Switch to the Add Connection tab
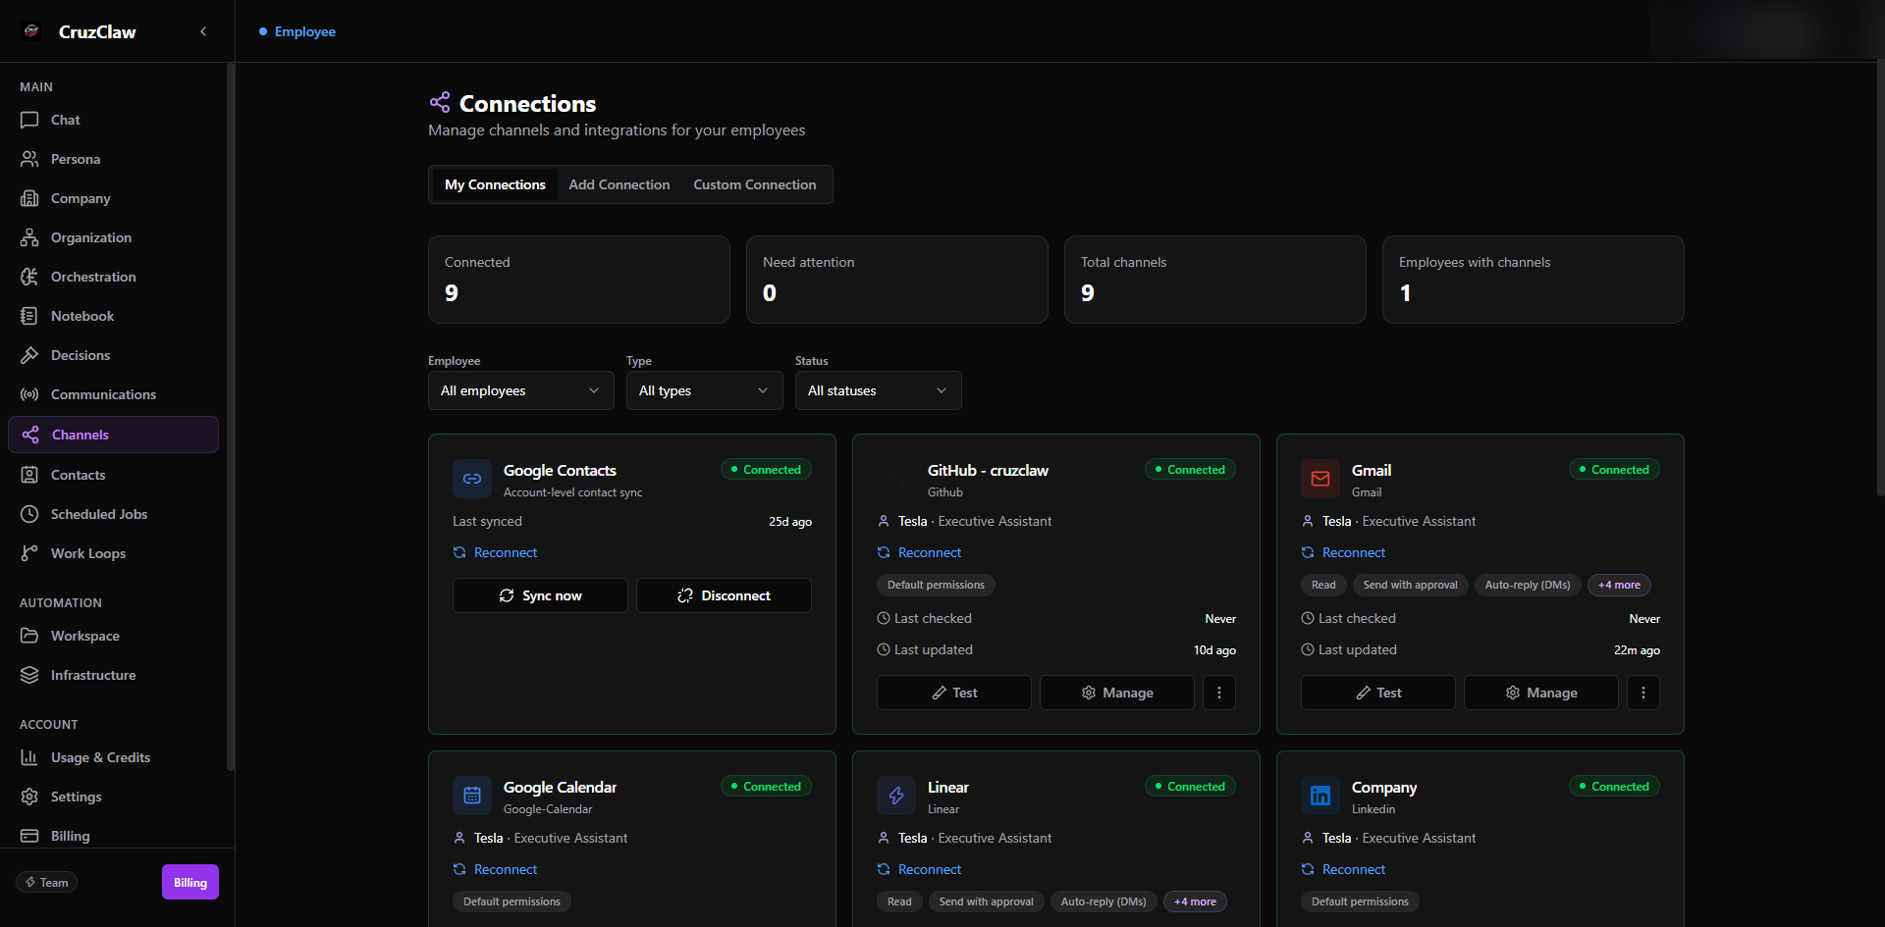Viewport: 1885px width, 927px height. tap(619, 184)
